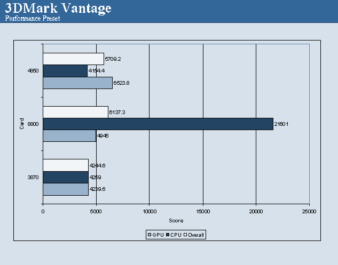This screenshot has height=265, width=338.
Task: Click the 4244.6 data label
Action: 97,165
